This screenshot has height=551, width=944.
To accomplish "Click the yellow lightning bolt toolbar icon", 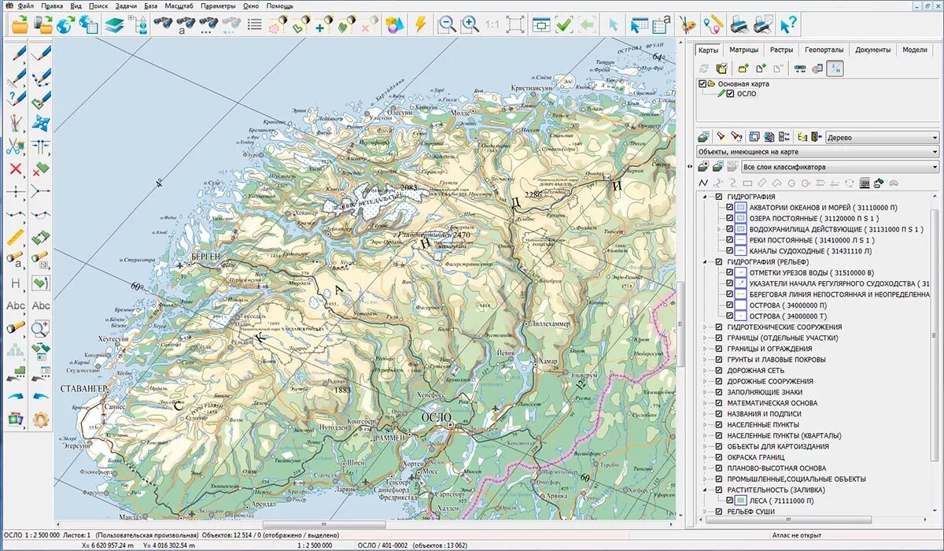I will coord(420,24).
